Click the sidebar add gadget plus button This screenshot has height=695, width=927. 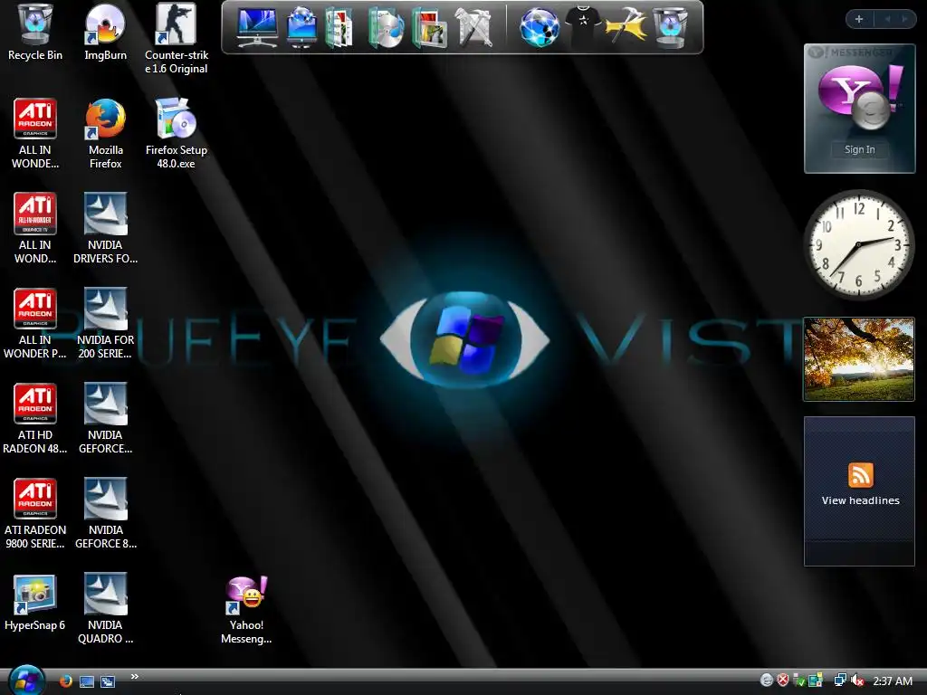point(859,19)
